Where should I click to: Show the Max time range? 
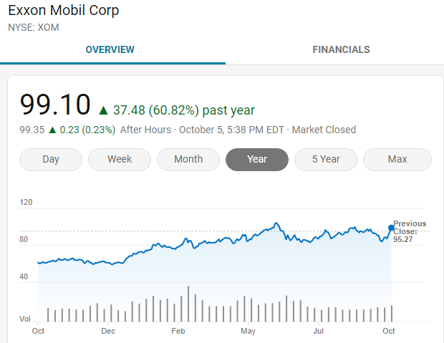coord(397,159)
